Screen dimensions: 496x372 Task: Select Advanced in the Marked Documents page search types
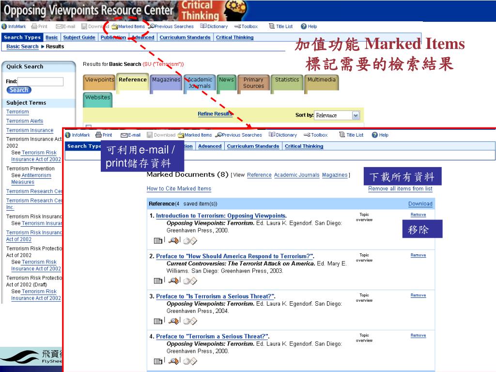tap(210, 146)
